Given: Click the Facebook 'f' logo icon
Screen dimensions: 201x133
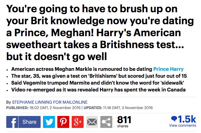Looking at the screenshot, I should (x=12, y=122).
